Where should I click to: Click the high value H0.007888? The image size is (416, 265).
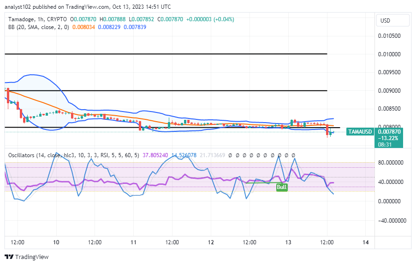click(113, 19)
